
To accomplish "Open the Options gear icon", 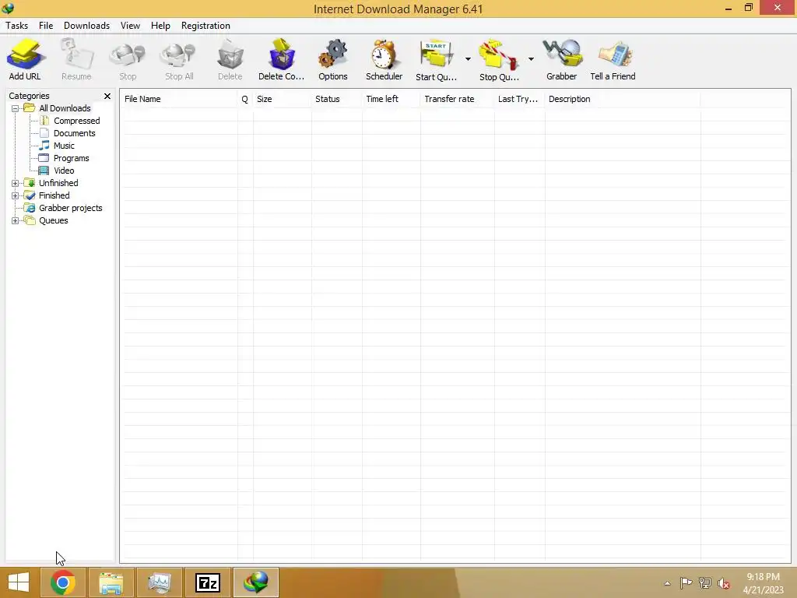I will 333,59.
